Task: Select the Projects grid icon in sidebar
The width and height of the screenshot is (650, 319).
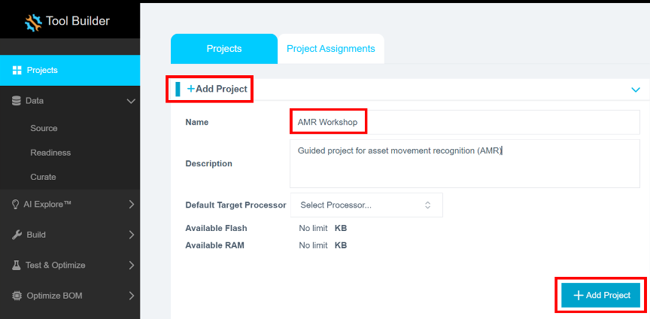Action: click(x=17, y=71)
